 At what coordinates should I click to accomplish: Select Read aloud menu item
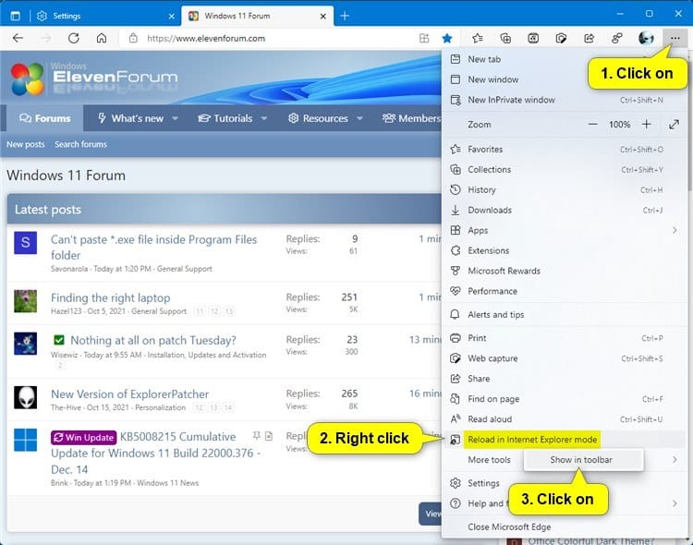564,419
